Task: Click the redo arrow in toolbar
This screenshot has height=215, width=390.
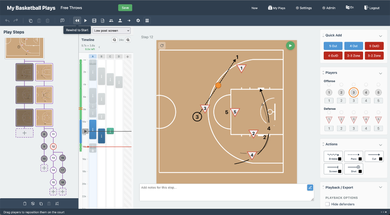Action: pos(16,21)
